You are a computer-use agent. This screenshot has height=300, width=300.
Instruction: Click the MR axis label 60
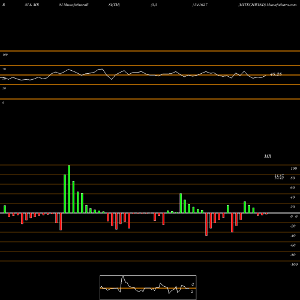[x=293, y=188]
